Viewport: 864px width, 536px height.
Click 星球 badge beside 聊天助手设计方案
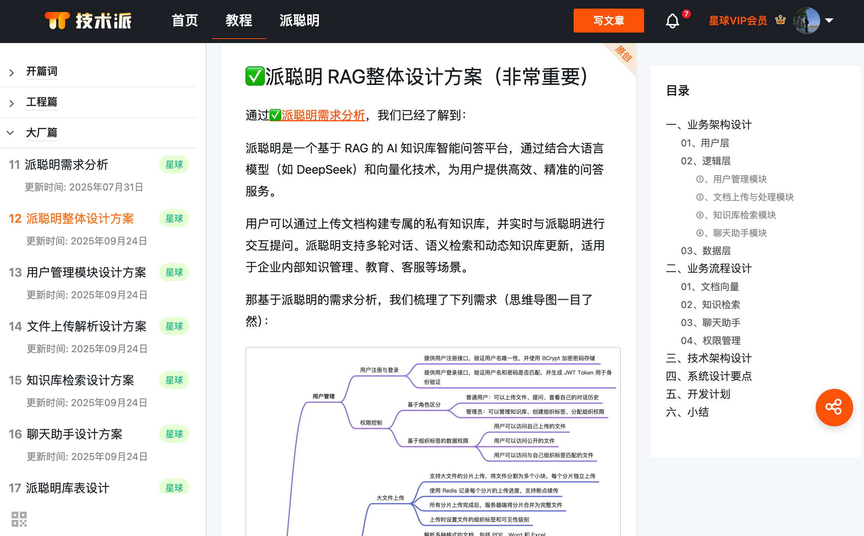pyautogui.click(x=174, y=434)
